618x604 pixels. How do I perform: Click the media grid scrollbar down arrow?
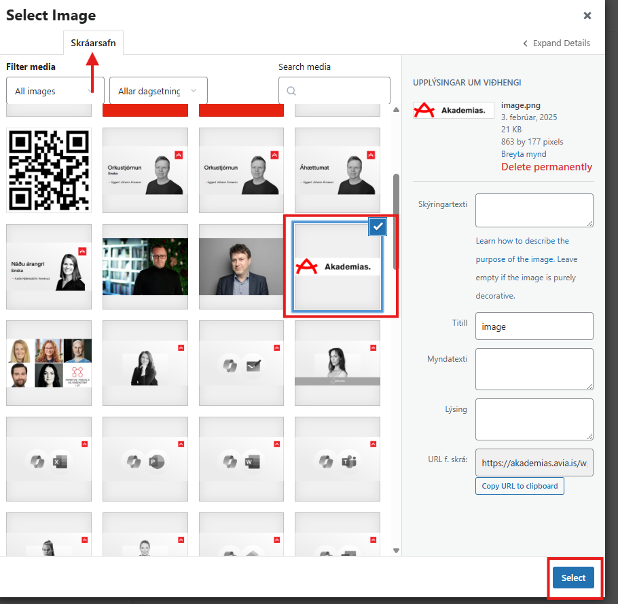coord(396,550)
